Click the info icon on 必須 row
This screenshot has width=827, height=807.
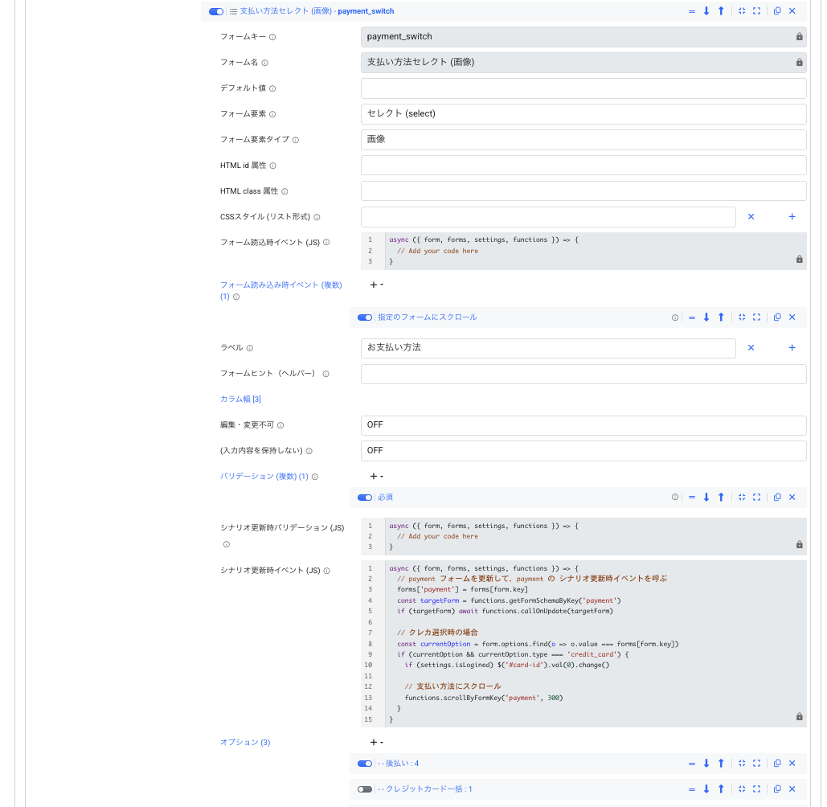[x=674, y=498]
